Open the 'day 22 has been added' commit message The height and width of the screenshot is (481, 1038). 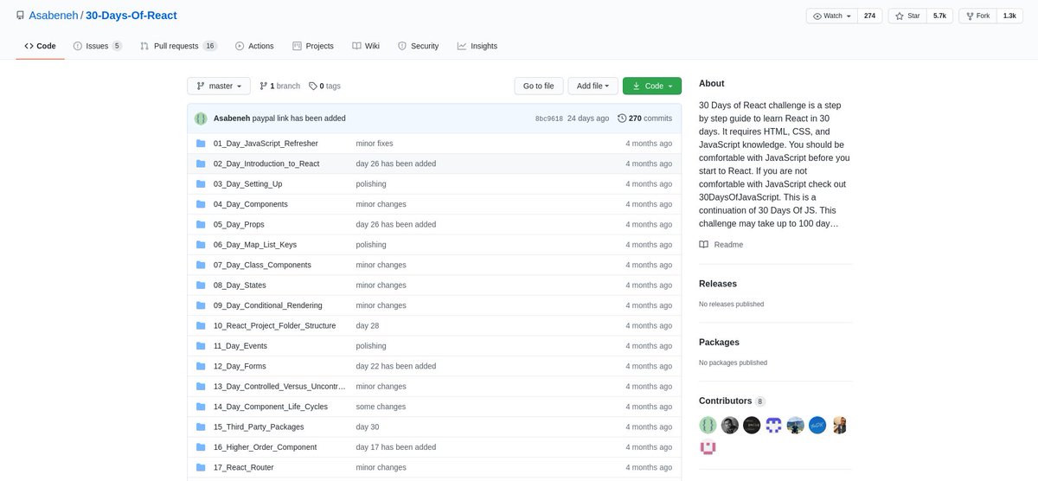(396, 367)
